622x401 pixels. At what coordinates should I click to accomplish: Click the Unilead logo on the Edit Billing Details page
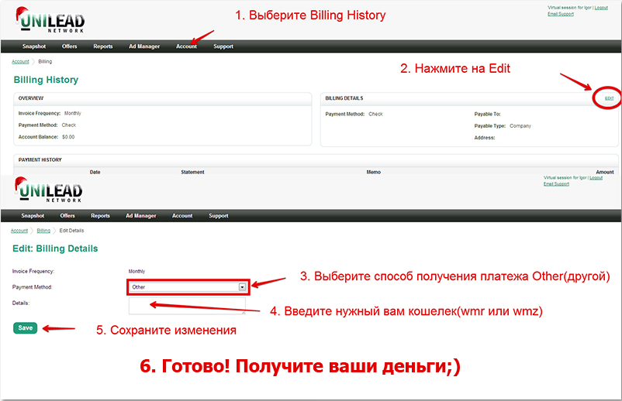click(48, 190)
